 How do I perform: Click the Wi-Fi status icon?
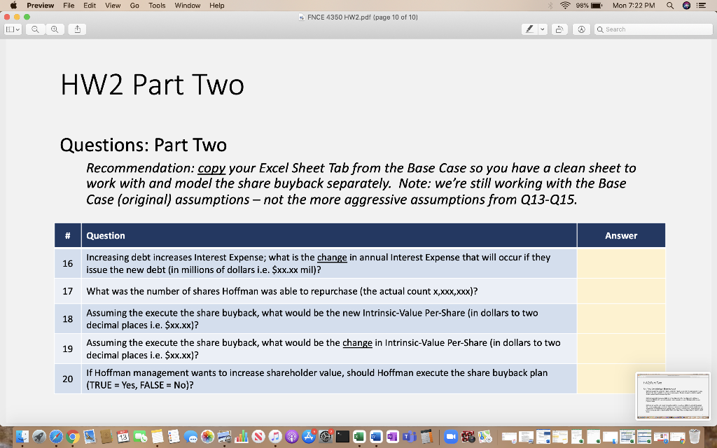566,6
